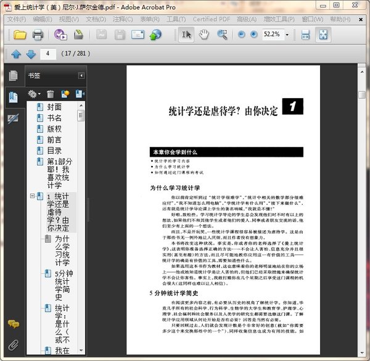Toggle Fit Page view mode
Image resolution: width=370 pixels, height=361 pixels.
322,35
